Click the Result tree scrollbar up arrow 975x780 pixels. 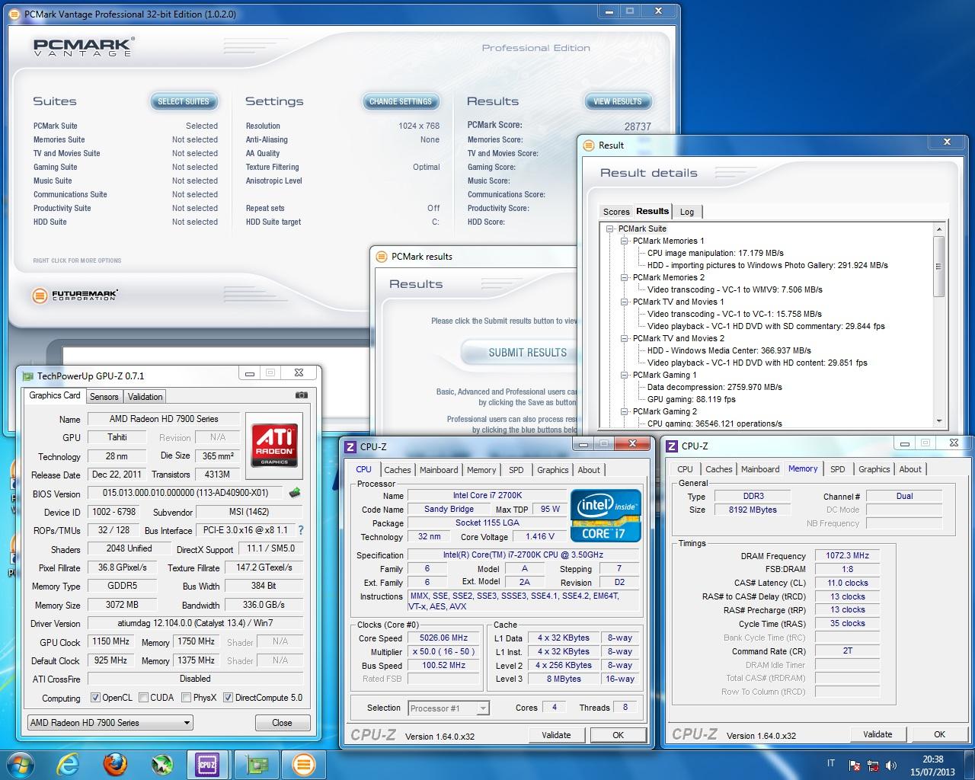(x=938, y=229)
